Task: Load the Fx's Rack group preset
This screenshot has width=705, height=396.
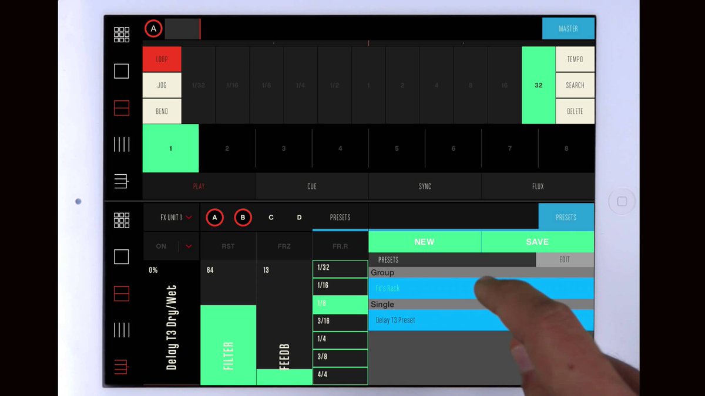Action: (481, 289)
